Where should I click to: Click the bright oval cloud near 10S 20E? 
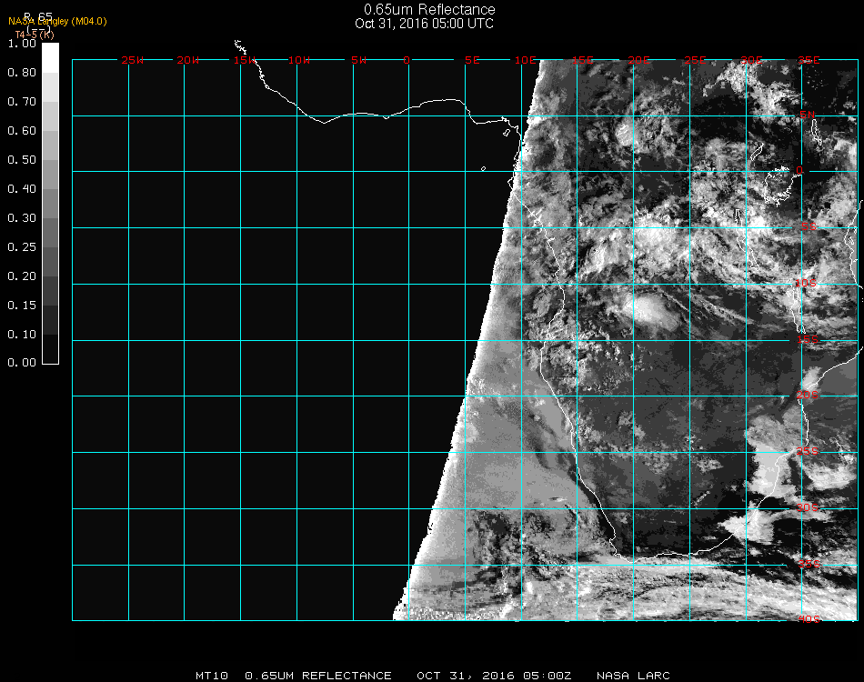click(648, 310)
